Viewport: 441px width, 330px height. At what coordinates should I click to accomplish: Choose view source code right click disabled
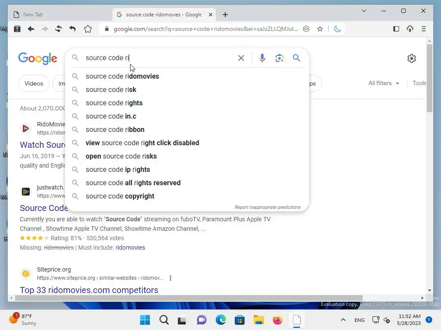pos(187,143)
